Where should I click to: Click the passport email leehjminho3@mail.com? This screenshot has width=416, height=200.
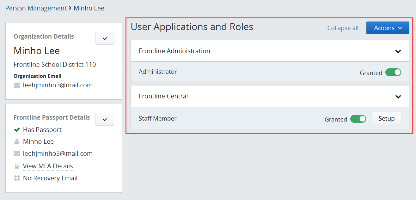[x=58, y=153]
